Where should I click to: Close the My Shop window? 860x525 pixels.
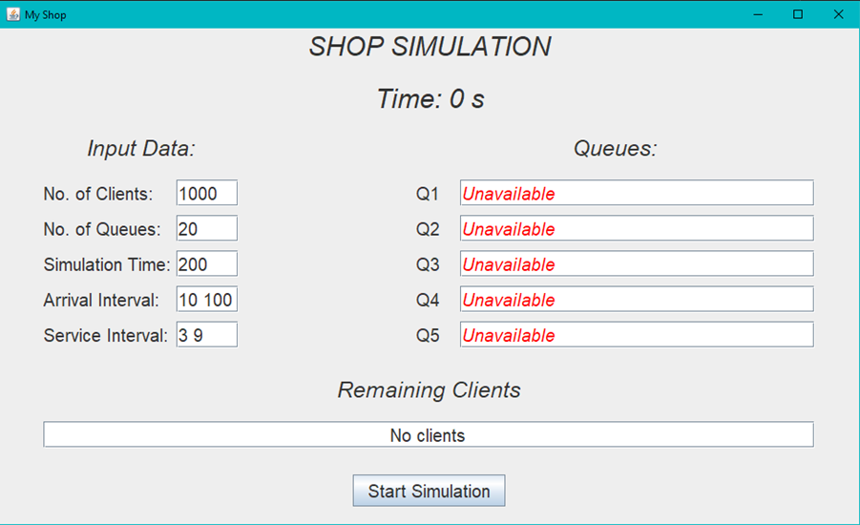839,14
